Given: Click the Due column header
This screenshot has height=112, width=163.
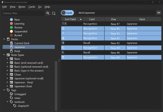Looking at the screenshot, I should coord(115,19).
